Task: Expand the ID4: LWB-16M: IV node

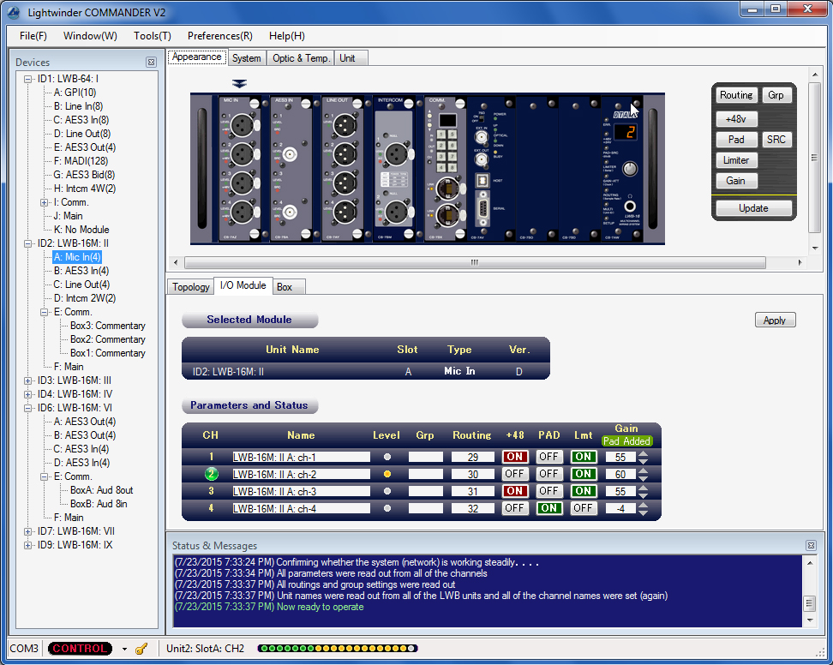Action: 27,395
